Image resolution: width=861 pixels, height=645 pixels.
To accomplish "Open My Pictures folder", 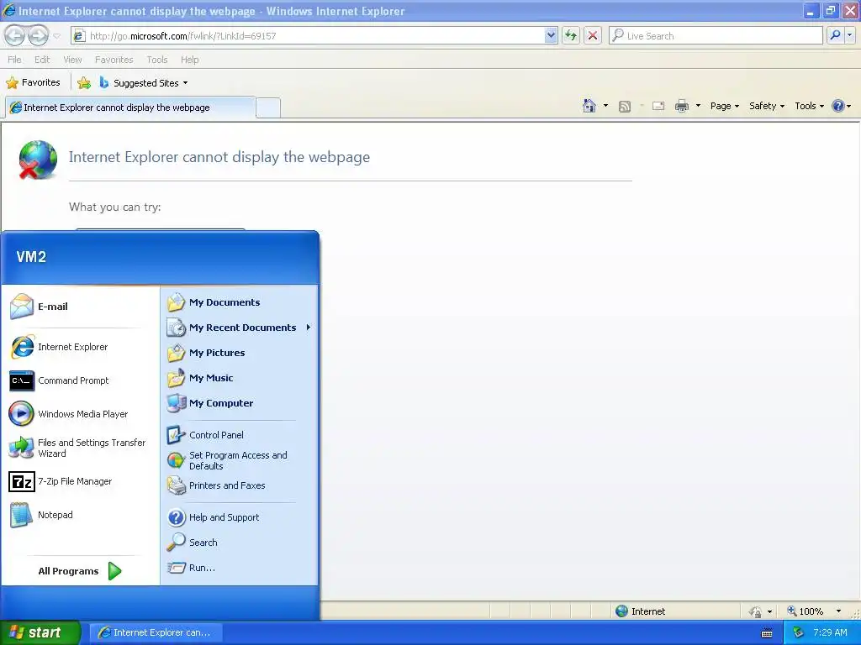I will pos(240,353).
